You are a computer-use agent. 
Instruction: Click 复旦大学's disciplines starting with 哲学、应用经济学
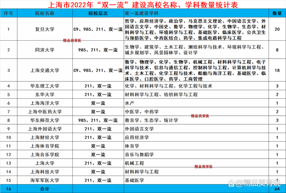click(x=196, y=29)
